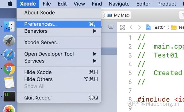Viewport: 184px width, 112px height.
Task: Select Preferences... from the Xcode menu
Action: point(59,24)
